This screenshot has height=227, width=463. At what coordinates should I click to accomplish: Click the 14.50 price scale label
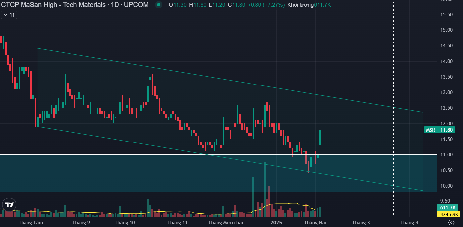[x=446, y=46]
